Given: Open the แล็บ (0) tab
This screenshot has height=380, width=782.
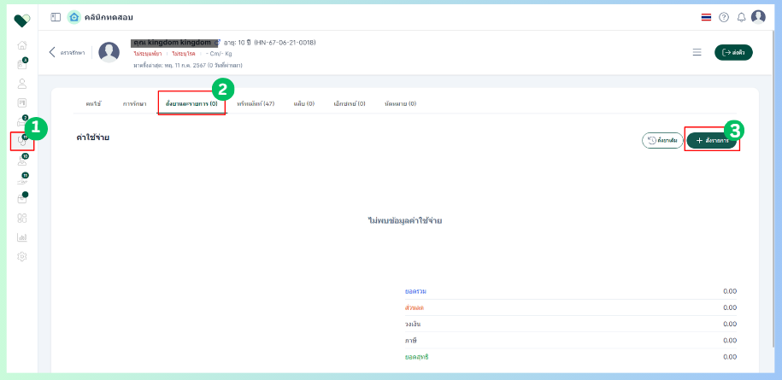Looking at the screenshot, I should (x=303, y=103).
